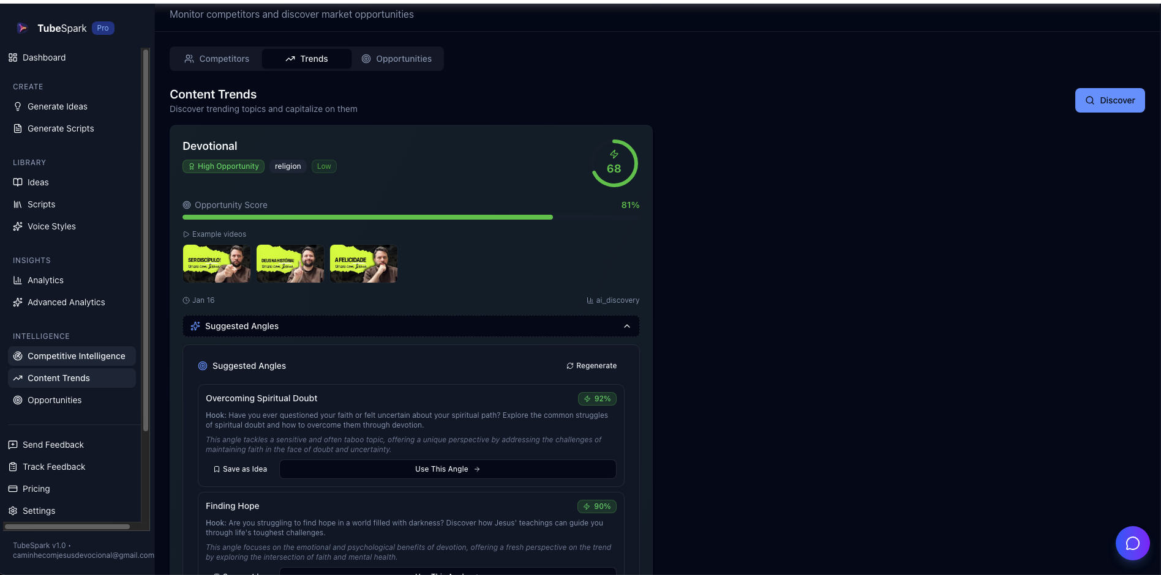Click the card icon beside Pricing
1161x575 pixels.
(x=13, y=489)
